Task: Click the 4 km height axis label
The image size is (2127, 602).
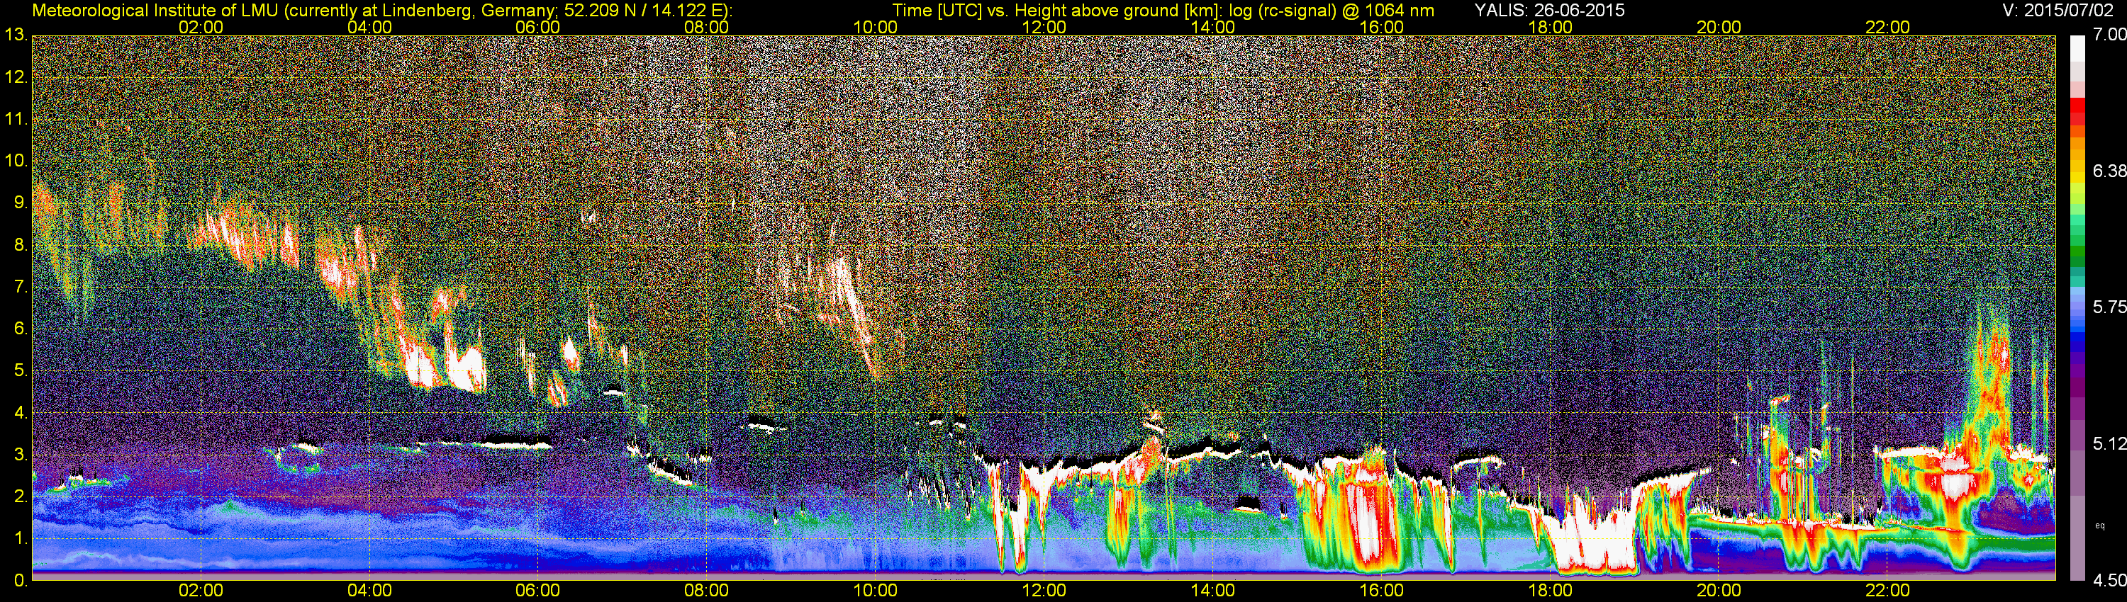Action: [x=20, y=413]
